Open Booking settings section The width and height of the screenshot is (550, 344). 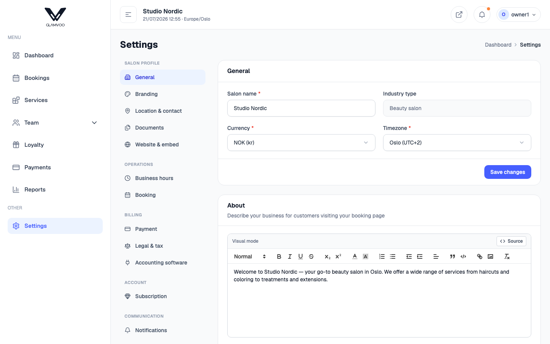click(x=163, y=195)
